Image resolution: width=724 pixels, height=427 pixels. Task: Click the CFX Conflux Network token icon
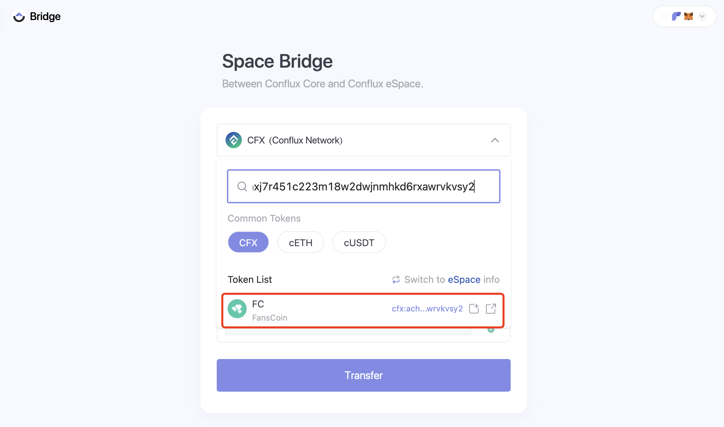coord(234,140)
